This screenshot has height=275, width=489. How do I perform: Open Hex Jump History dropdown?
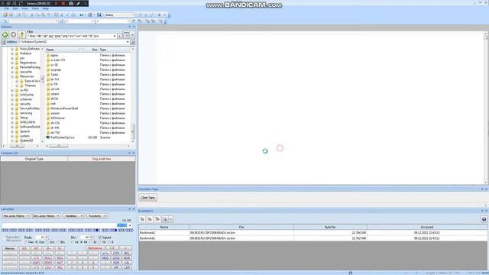tap(16, 215)
